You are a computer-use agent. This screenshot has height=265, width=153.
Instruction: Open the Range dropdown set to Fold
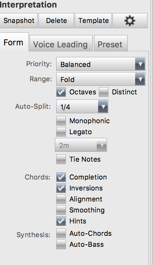[x=101, y=79]
